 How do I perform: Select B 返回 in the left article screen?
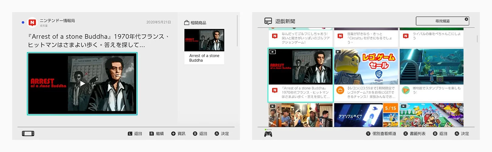point(200,134)
